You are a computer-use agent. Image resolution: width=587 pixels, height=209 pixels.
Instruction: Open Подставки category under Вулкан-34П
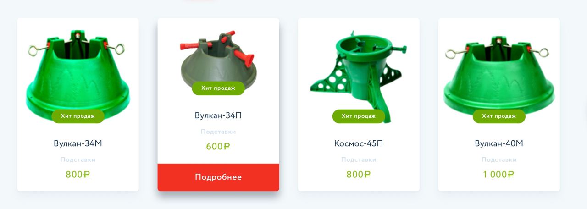218,132
